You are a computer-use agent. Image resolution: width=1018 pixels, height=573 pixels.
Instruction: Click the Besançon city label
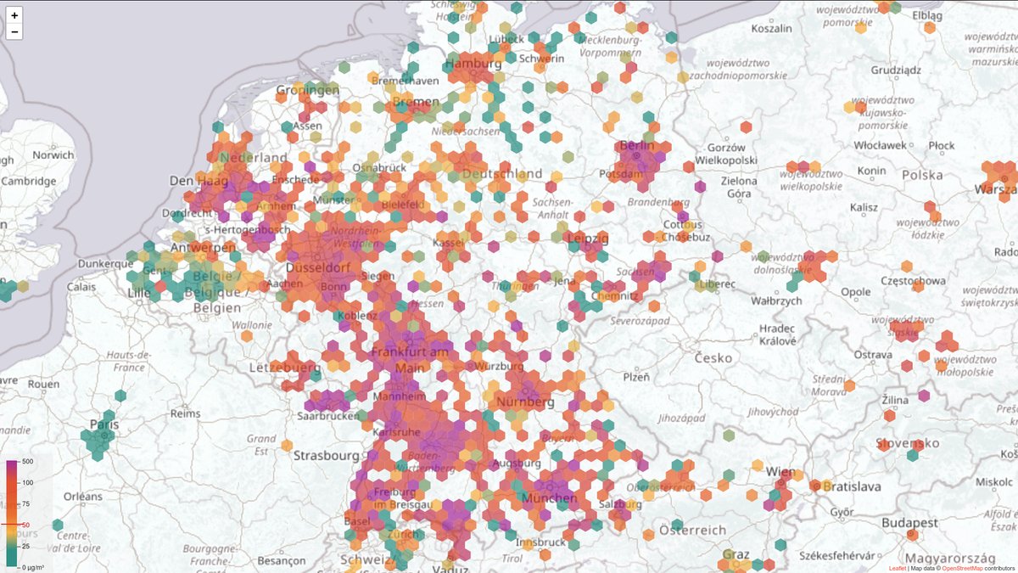click(x=280, y=560)
